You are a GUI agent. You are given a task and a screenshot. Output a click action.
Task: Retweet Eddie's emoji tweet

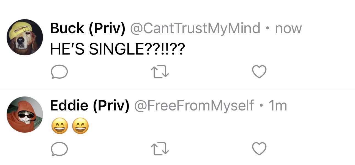click(x=160, y=149)
